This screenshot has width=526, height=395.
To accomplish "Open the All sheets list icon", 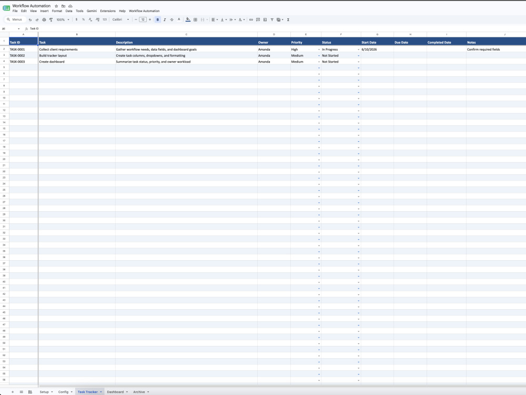I will click(x=22, y=392).
